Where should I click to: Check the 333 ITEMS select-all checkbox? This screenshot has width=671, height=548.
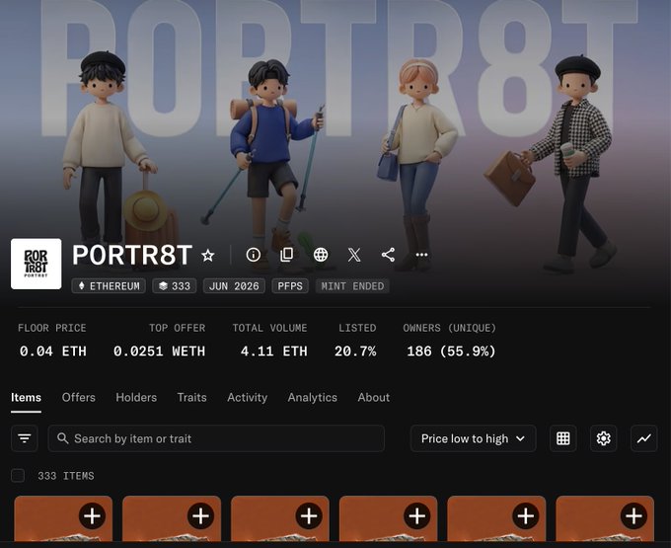18,476
